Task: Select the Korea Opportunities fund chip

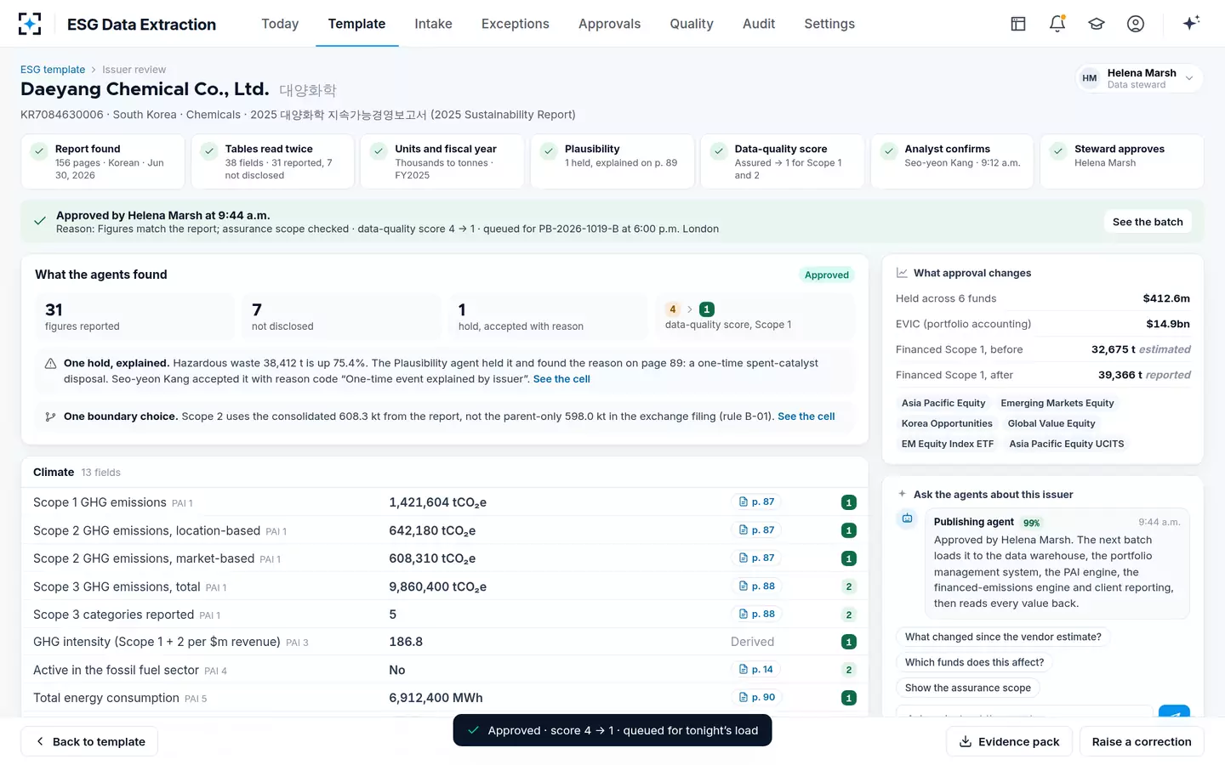Action: pyautogui.click(x=947, y=423)
